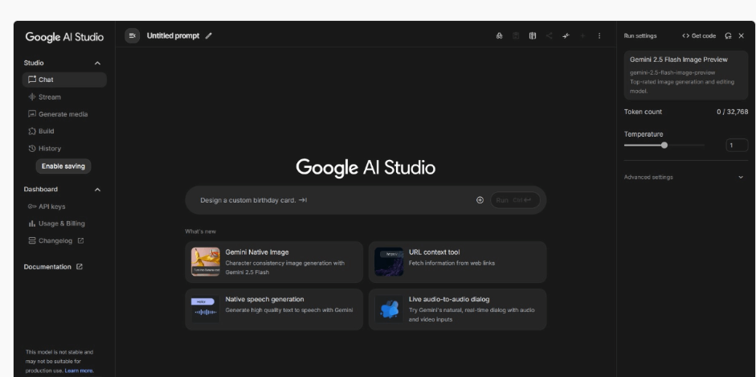Expand Advanced settings
756x377 pixels.
(x=740, y=177)
